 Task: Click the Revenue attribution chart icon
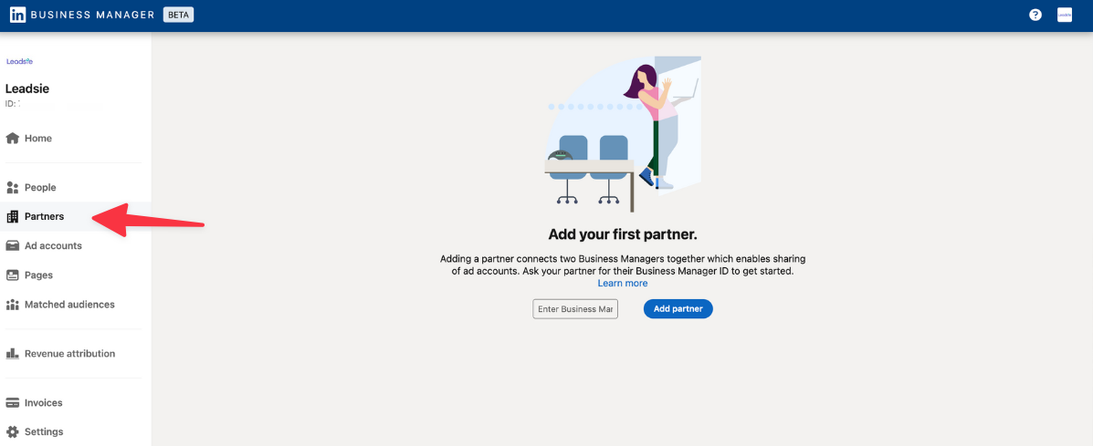point(12,354)
